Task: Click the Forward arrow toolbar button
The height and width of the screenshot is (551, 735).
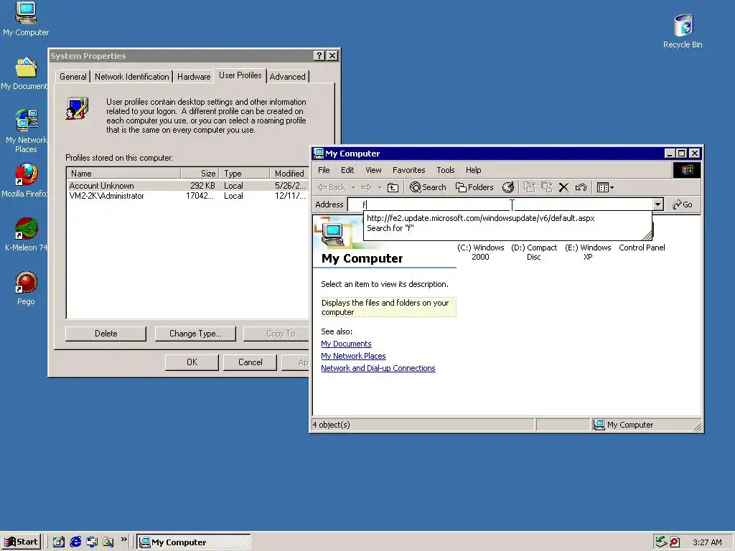Action: click(366, 187)
